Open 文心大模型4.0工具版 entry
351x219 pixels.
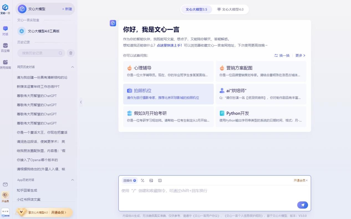point(45,31)
